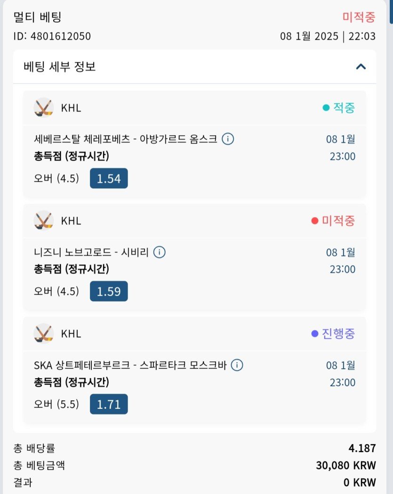
Task: Click hockey icon in second KHL bet row
Action: click(x=44, y=220)
